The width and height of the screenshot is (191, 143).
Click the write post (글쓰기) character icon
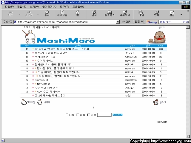[x=156, y=102]
